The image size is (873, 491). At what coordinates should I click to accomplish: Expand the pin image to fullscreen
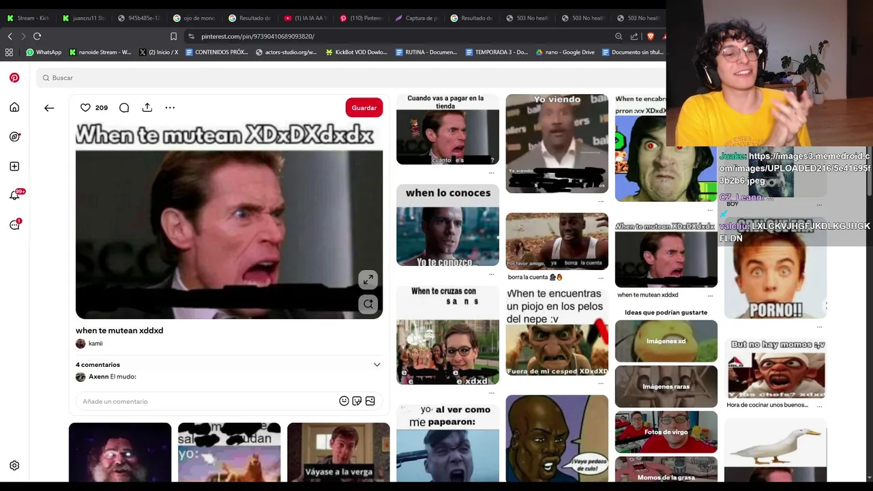pyautogui.click(x=368, y=280)
